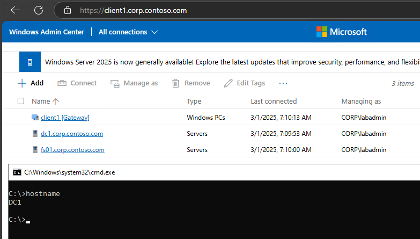This screenshot has height=239, width=420.
Task: Open the more options ellipsis menu
Action: click(x=283, y=83)
